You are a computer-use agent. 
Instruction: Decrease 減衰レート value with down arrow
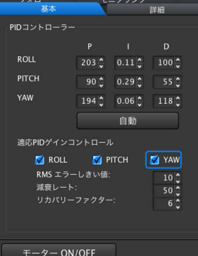(x=178, y=194)
